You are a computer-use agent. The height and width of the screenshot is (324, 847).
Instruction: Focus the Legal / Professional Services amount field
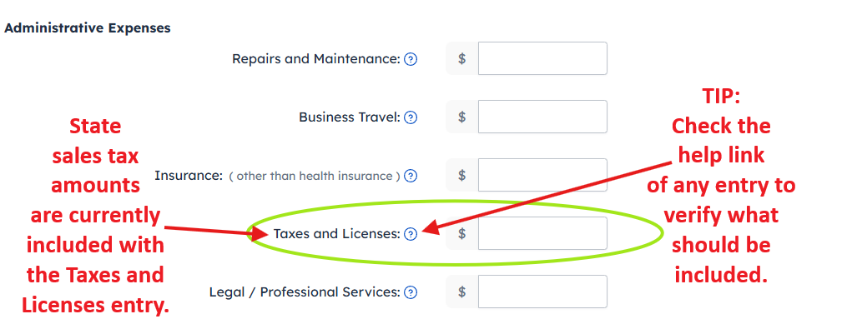coord(542,292)
